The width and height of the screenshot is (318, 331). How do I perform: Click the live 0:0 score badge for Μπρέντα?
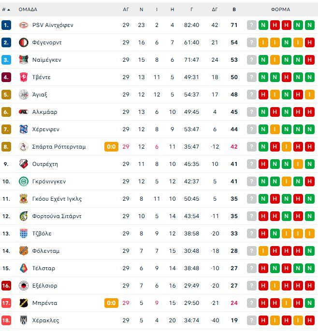(111, 303)
